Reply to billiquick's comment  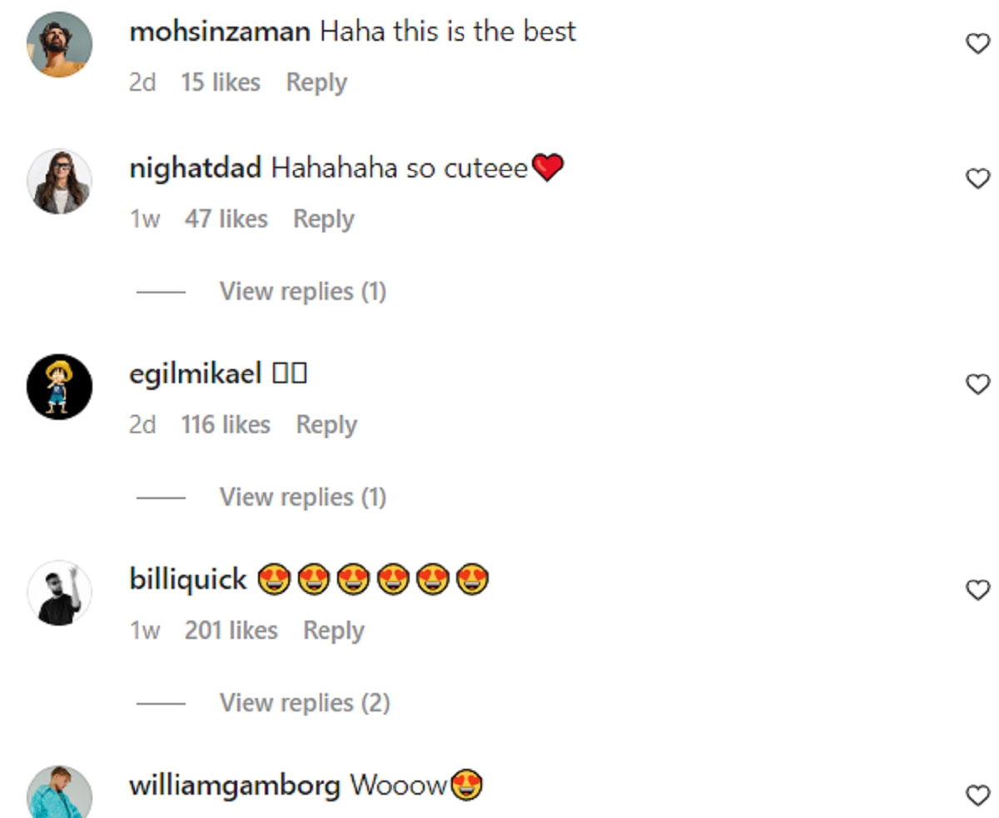[334, 631]
